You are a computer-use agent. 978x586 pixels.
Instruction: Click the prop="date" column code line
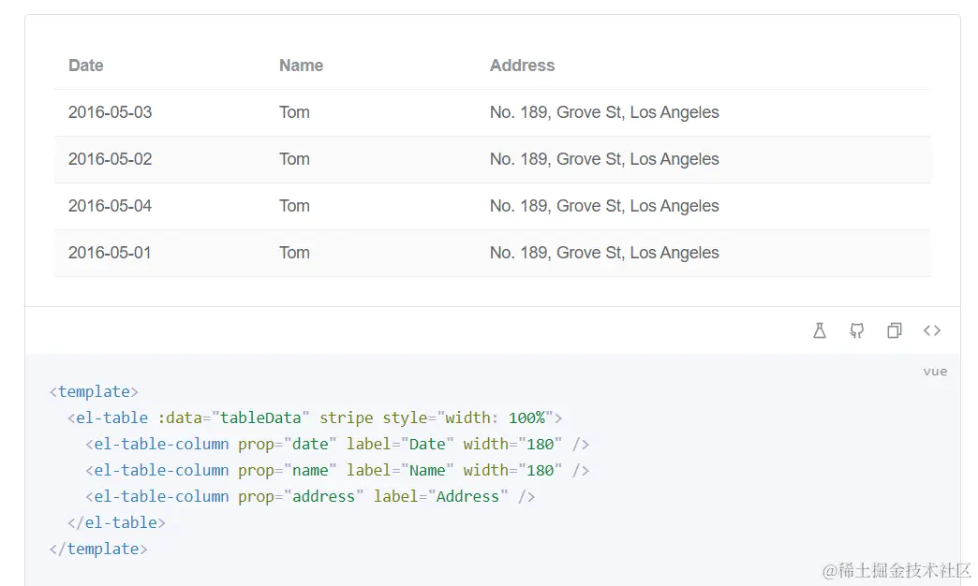coord(337,444)
